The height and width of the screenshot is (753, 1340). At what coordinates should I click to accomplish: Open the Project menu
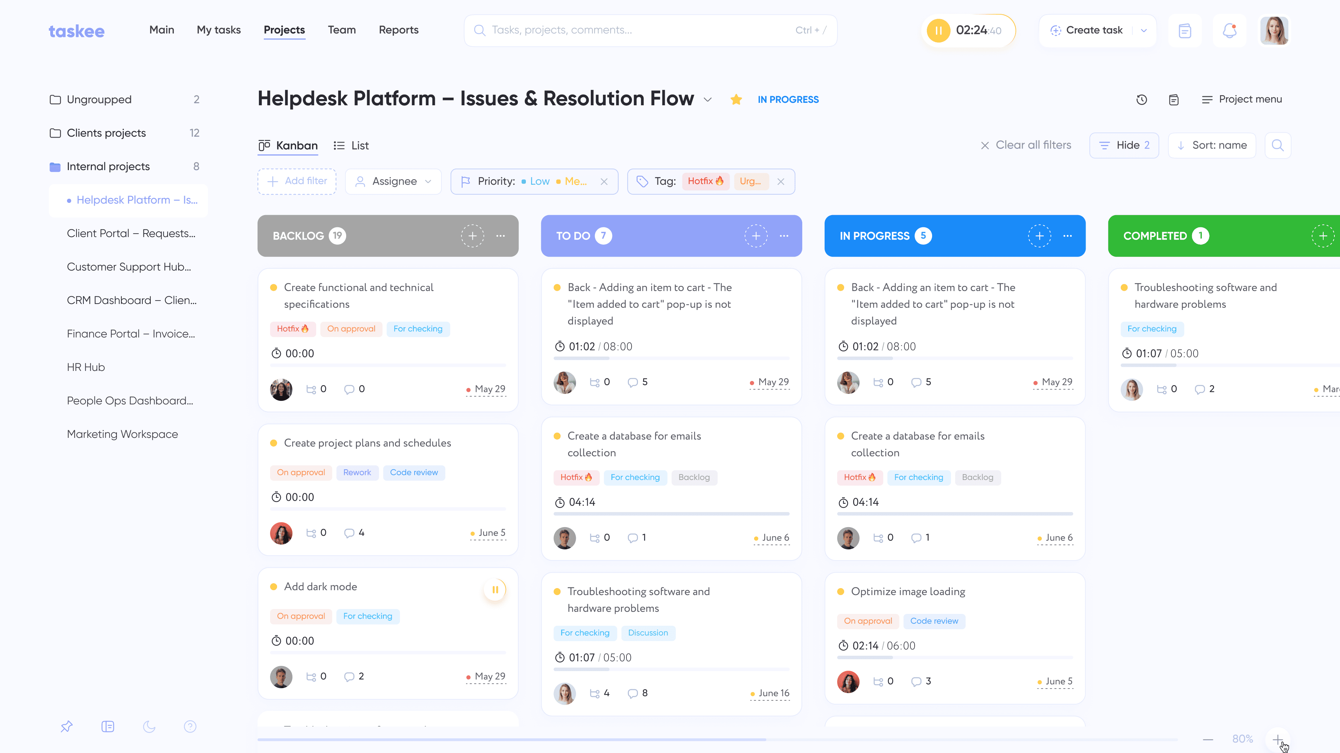coord(1242,99)
